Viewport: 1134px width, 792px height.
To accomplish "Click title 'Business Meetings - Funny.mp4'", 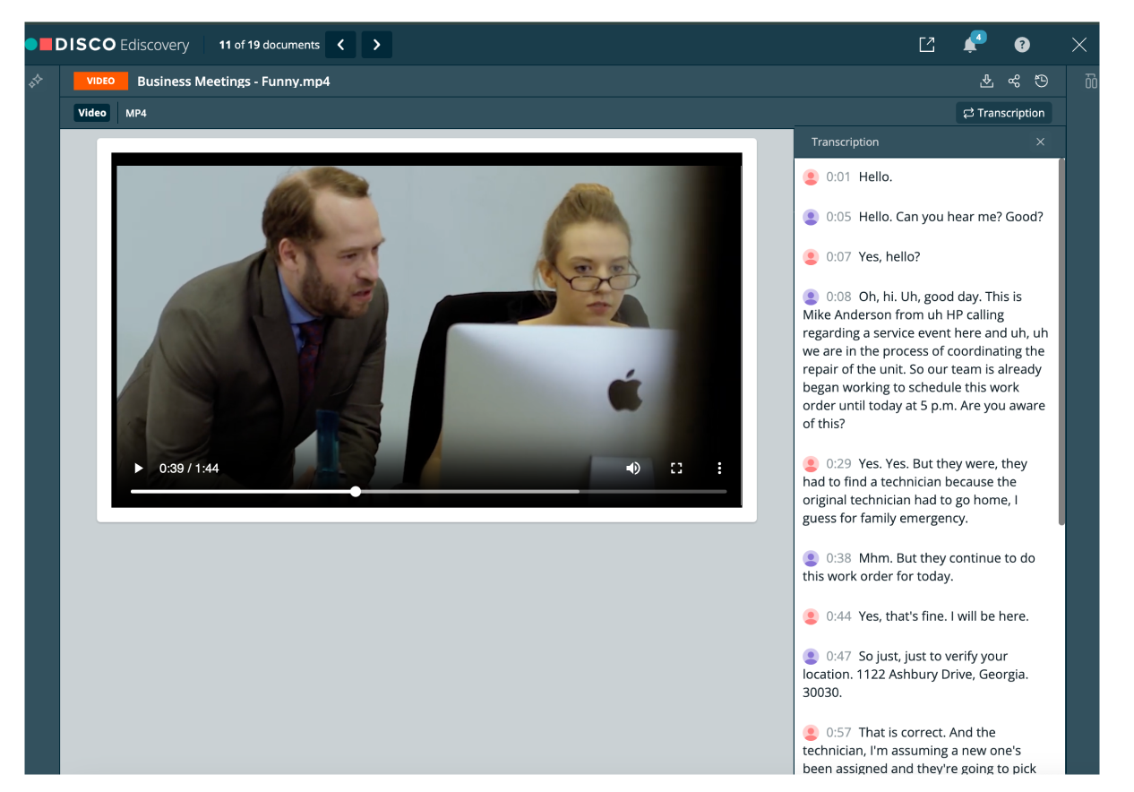I will [x=234, y=82].
